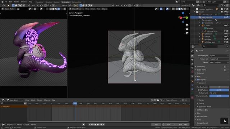Image resolution: width=230 pixels, height=129 pixels.
Task: Expand the Animation item in outliner
Action: (200, 20)
